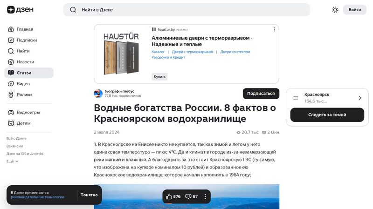Click the 'Географ и глобус' channel avatar
This screenshot has height=209, width=373.
pos(98,94)
